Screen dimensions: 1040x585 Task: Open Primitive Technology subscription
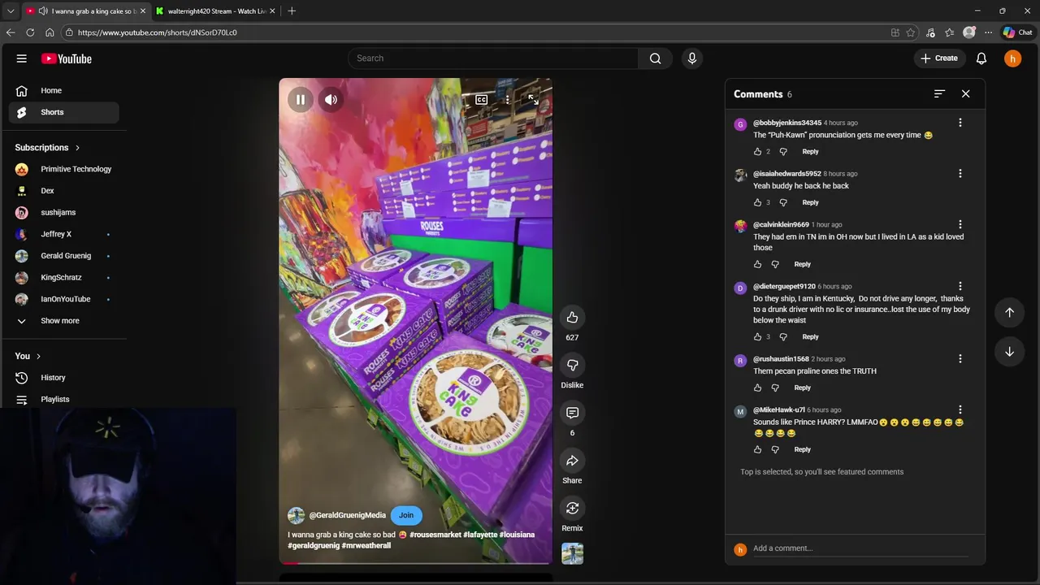pos(63,169)
